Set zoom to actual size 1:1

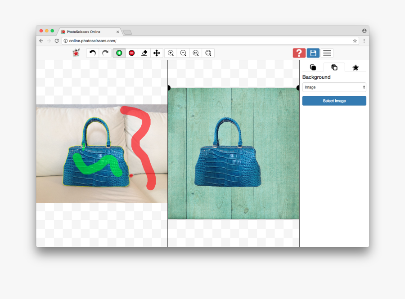click(196, 53)
